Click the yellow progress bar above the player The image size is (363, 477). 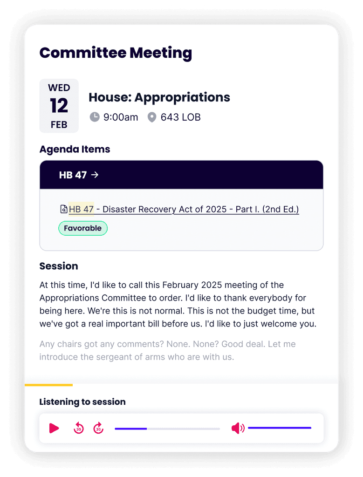[49, 385]
